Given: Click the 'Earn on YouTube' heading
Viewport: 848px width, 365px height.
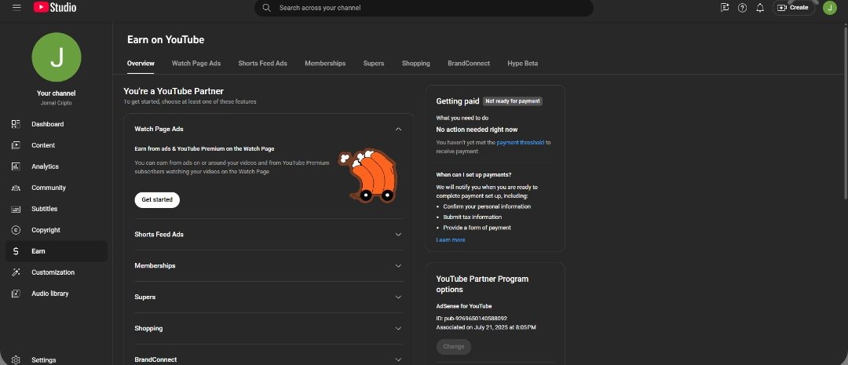Looking at the screenshot, I should (x=166, y=39).
